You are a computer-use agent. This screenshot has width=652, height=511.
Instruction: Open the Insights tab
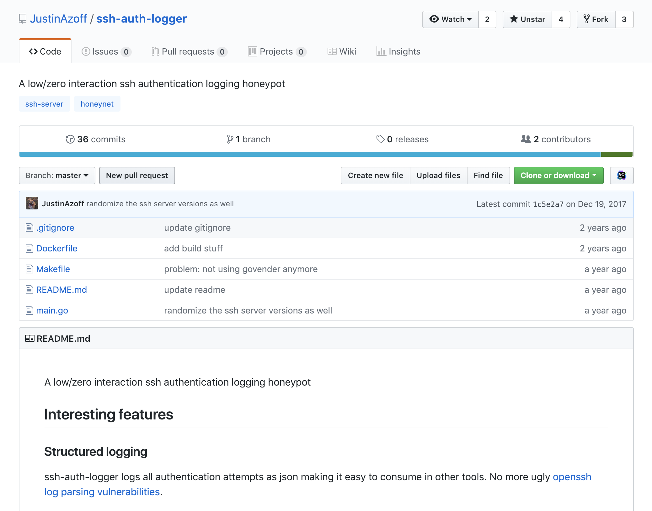(398, 51)
